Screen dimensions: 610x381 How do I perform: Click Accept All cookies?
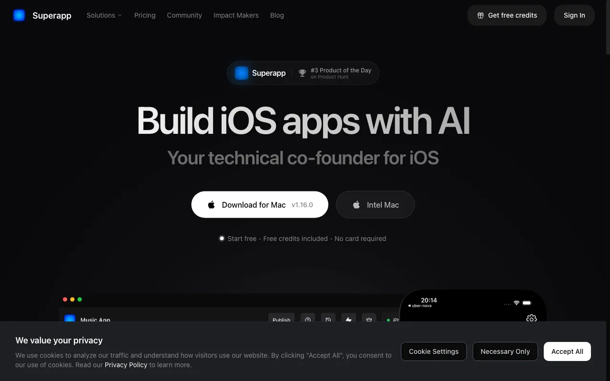[x=567, y=351]
